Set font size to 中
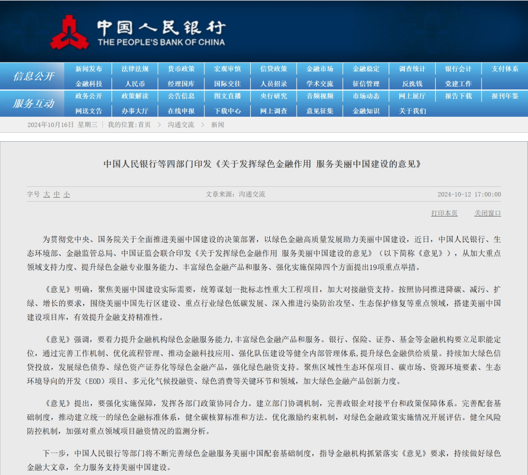The height and width of the screenshot is (475, 528). coord(57,194)
